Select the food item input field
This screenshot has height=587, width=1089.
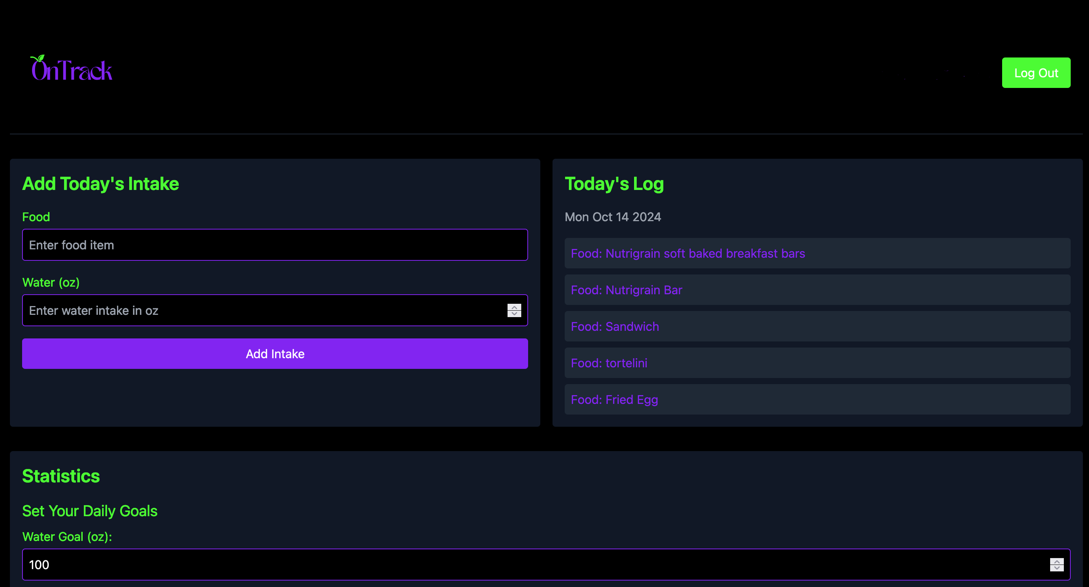click(x=275, y=245)
